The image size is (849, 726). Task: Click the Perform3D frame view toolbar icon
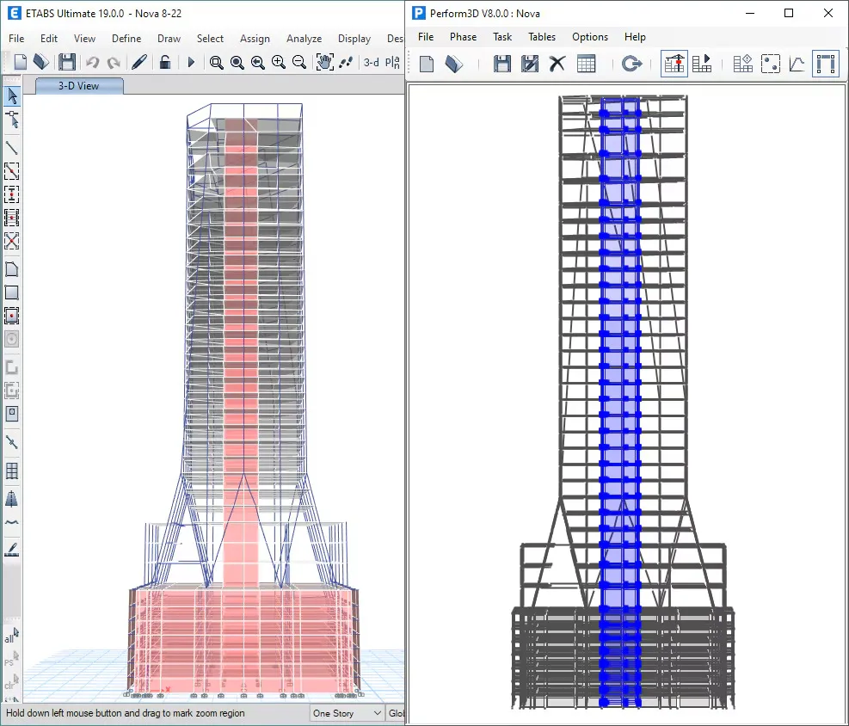(826, 64)
